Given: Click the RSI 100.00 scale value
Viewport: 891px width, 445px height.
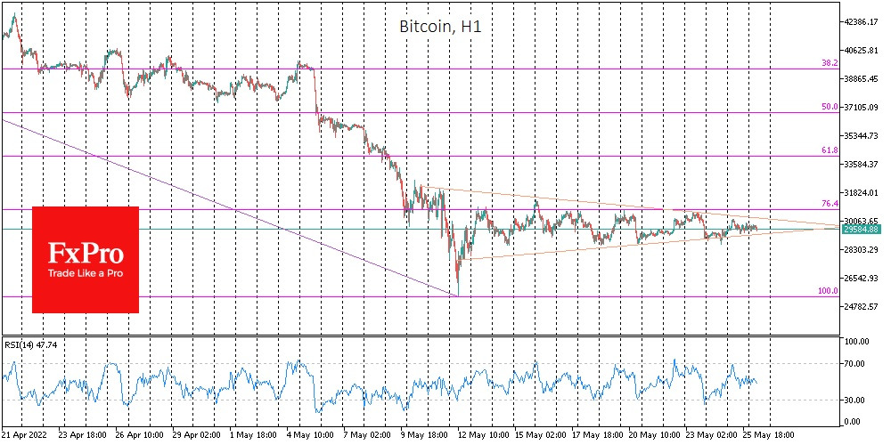Looking at the screenshot, I should pos(857,342).
